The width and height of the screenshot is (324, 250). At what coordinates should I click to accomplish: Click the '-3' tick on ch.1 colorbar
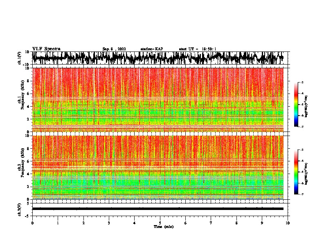pyautogui.click(x=302, y=82)
